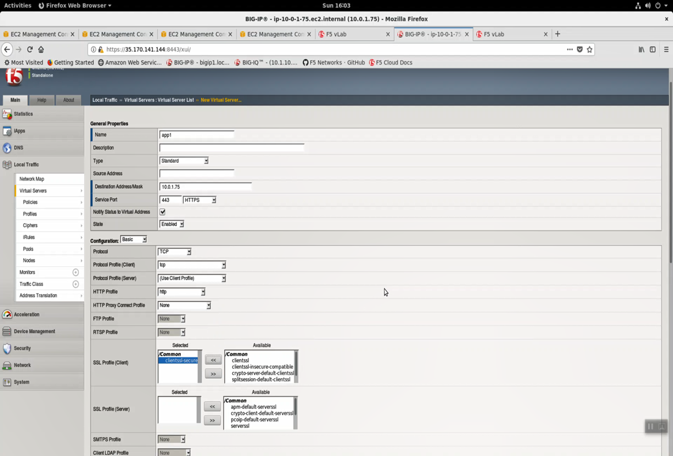
Task: Toggle Notify Status to Virtual Address checkbox
Action: (162, 212)
